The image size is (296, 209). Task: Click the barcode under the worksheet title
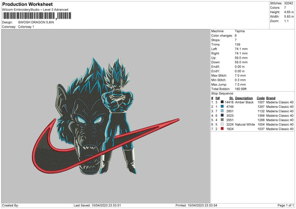pyautogui.click(x=37, y=16)
